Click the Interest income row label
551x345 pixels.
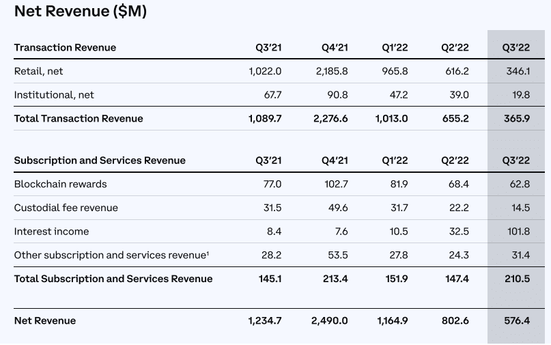pos(51,232)
